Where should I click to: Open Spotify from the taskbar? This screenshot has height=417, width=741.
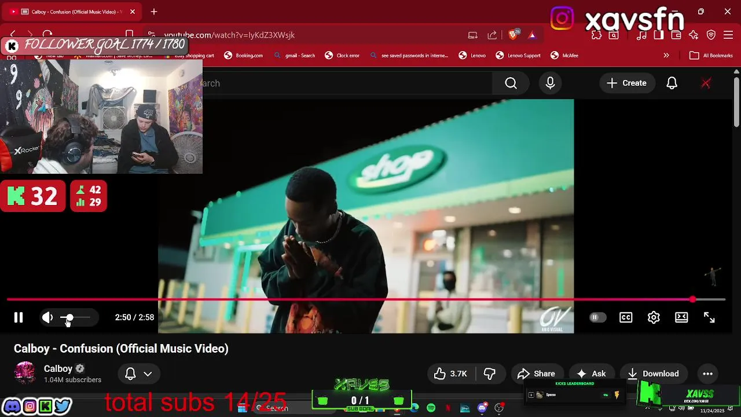(431, 408)
